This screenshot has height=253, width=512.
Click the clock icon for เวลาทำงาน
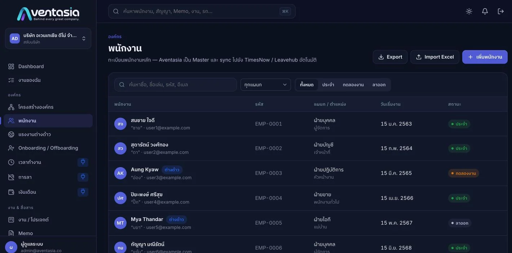coord(11,162)
